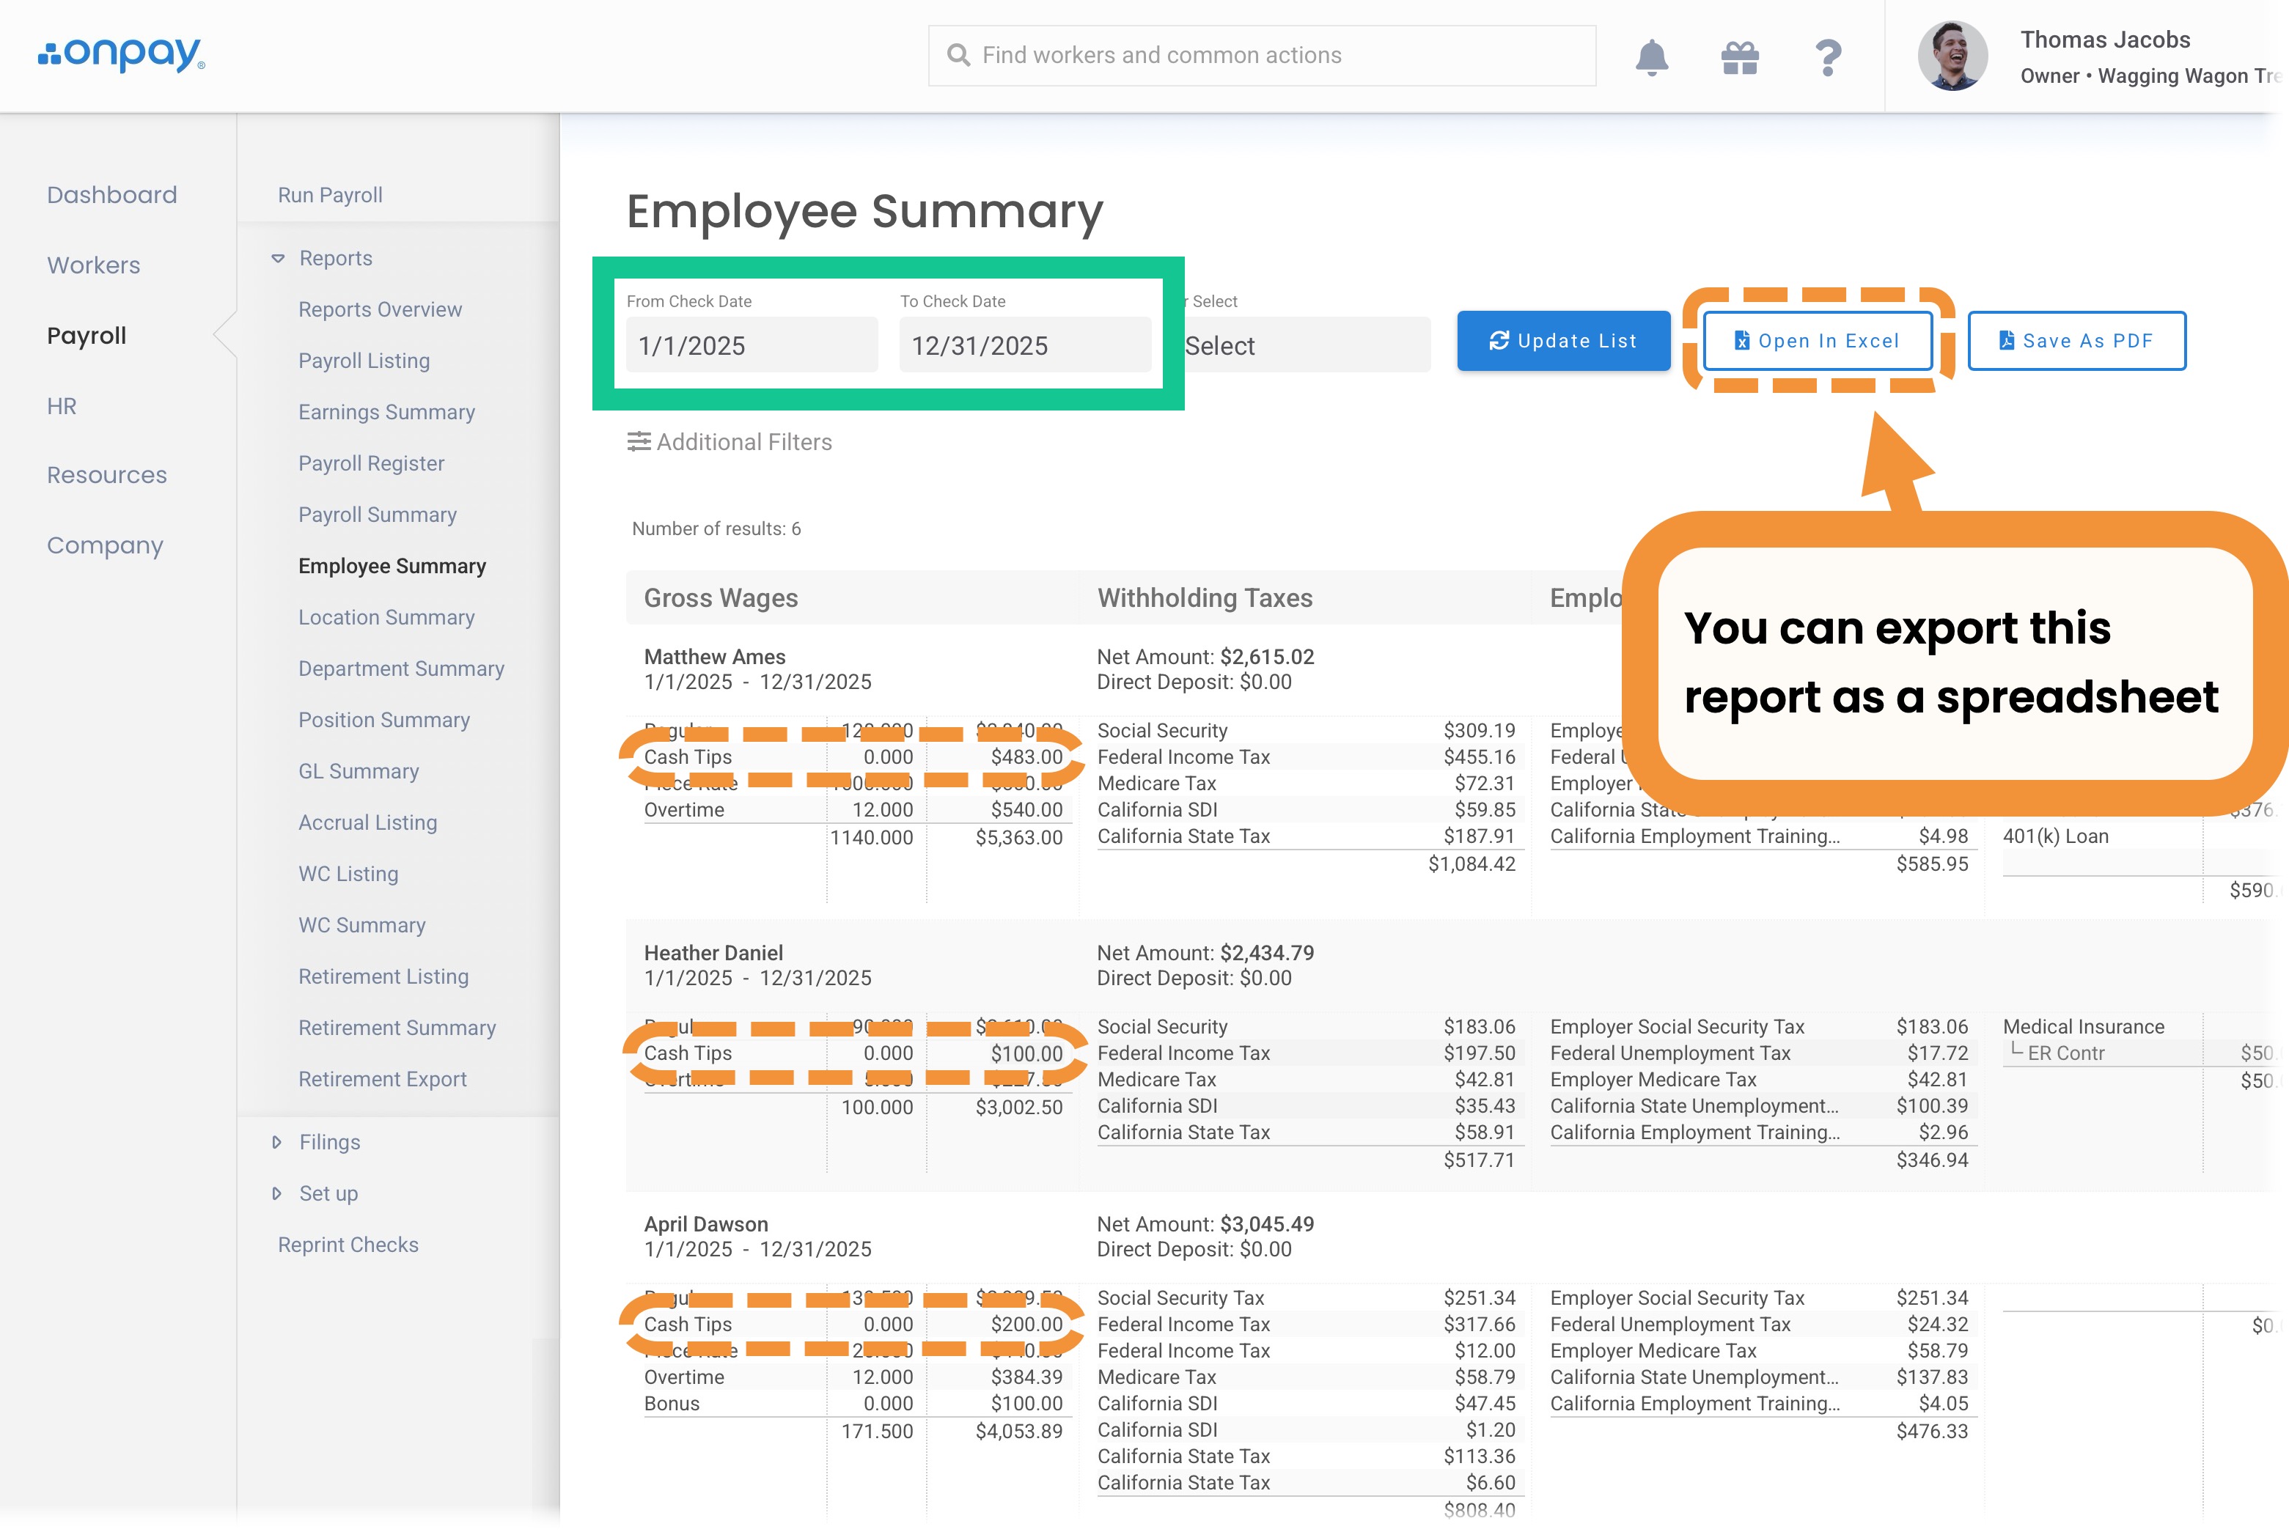This screenshot has width=2289, height=1532.
Task: Collapse the Reports section arrow
Action: 279,258
